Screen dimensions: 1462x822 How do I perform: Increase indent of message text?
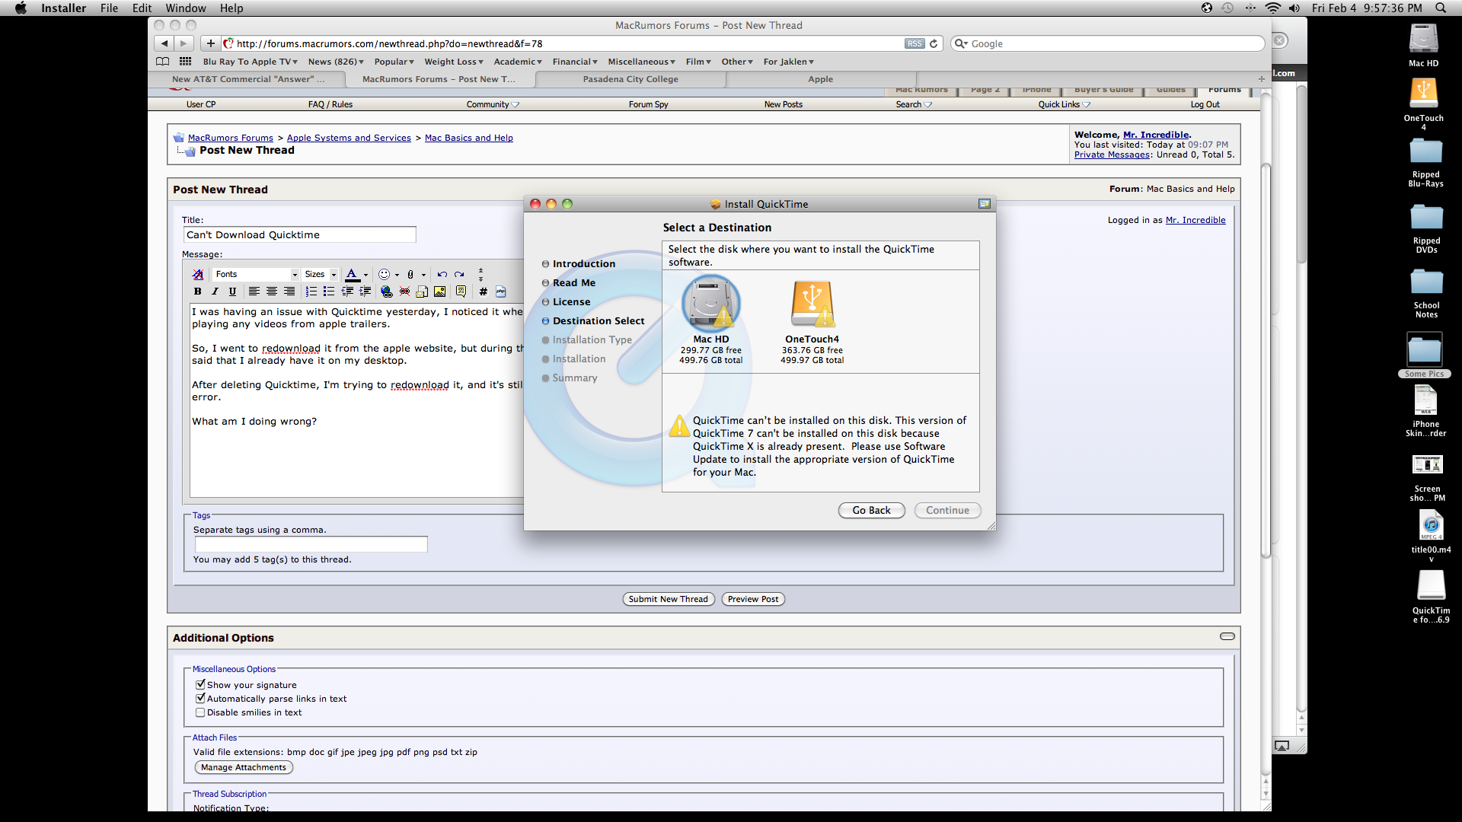pyautogui.click(x=365, y=292)
